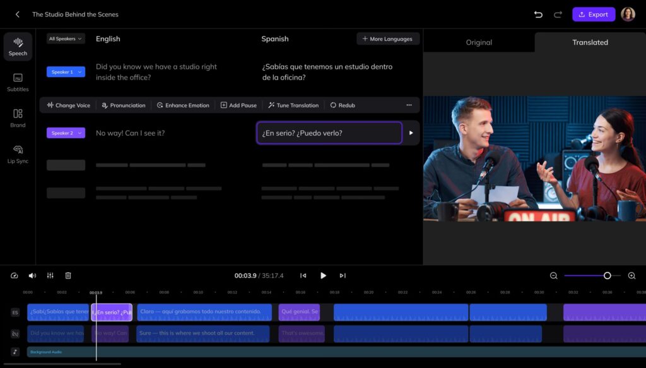Open the Brand panel
Screen dimensions: 646x368
(18, 119)
